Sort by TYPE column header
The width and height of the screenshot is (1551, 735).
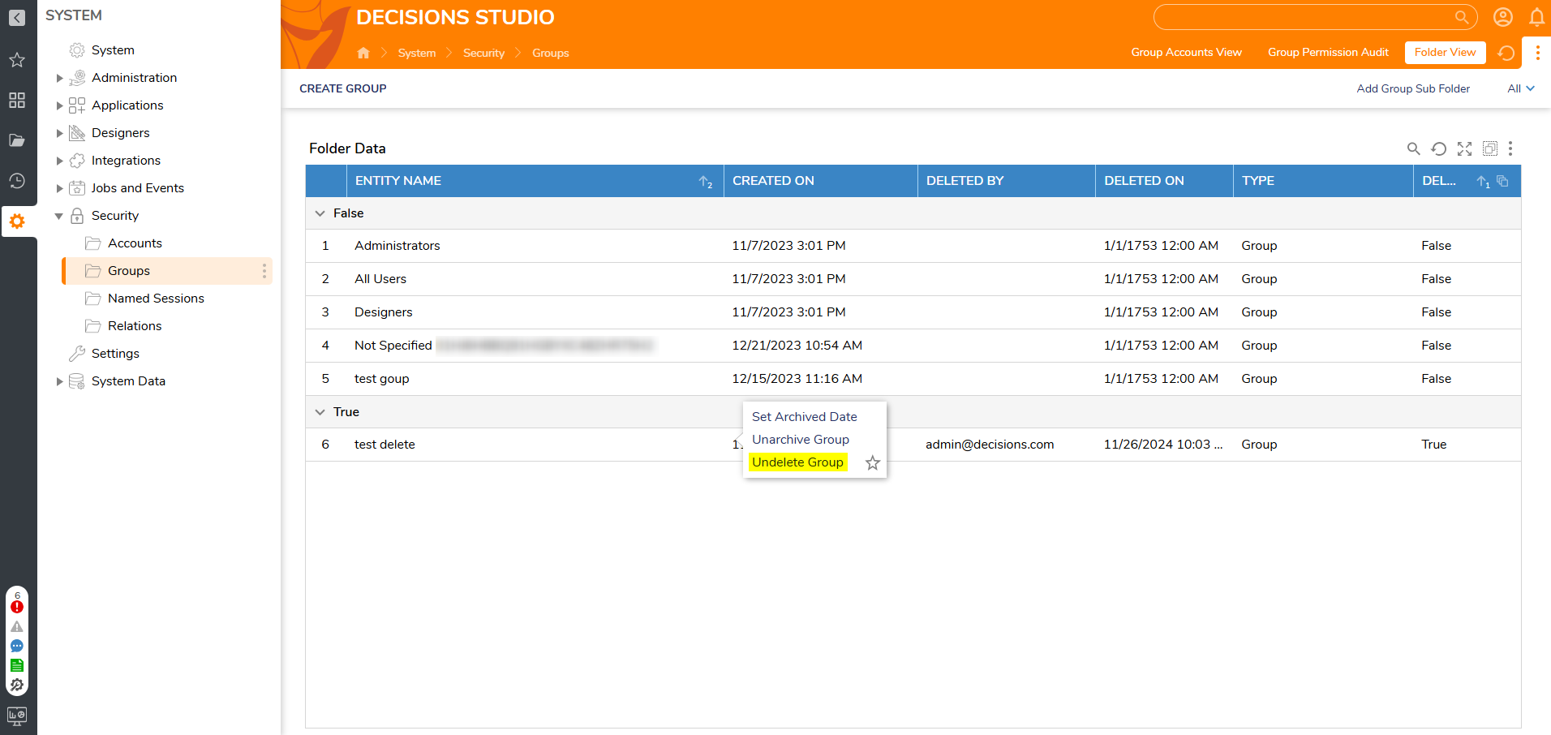1323,181
